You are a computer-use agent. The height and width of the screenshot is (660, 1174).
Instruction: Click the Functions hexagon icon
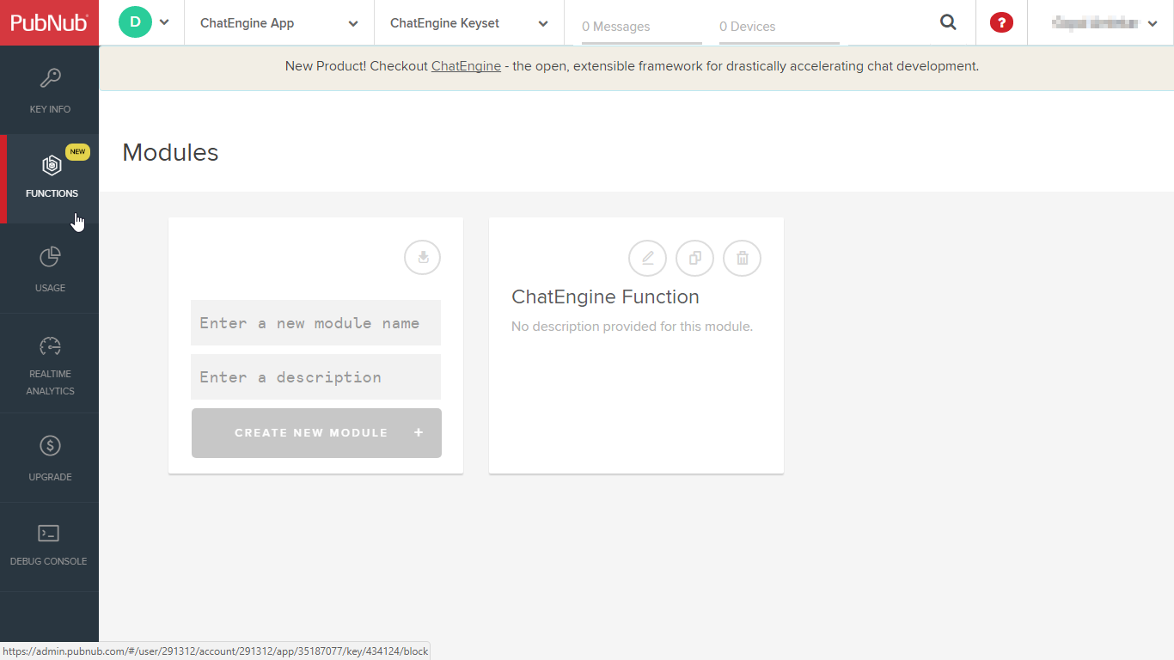click(x=52, y=165)
